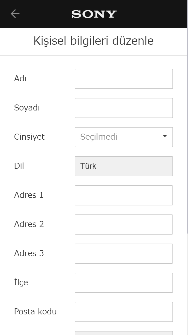
Task: Click the partially visible field below Posta kodu
Action: [x=124, y=333]
